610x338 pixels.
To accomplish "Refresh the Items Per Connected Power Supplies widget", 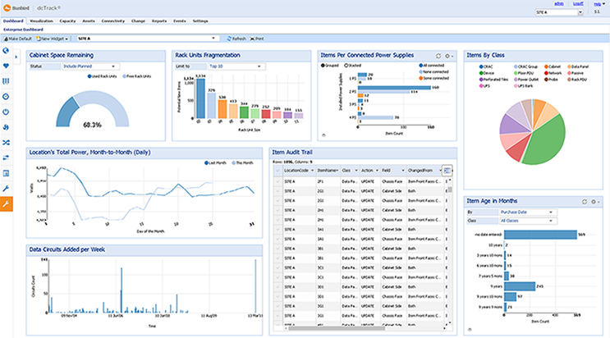I will click(438, 56).
